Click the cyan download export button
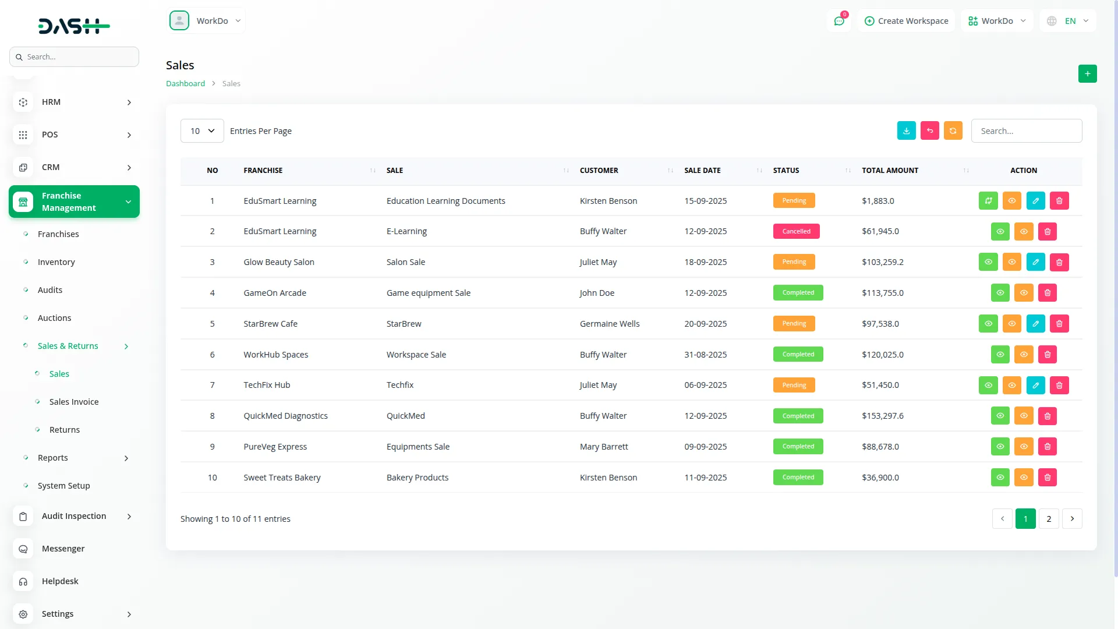The width and height of the screenshot is (1118, 629). [906, 131]
